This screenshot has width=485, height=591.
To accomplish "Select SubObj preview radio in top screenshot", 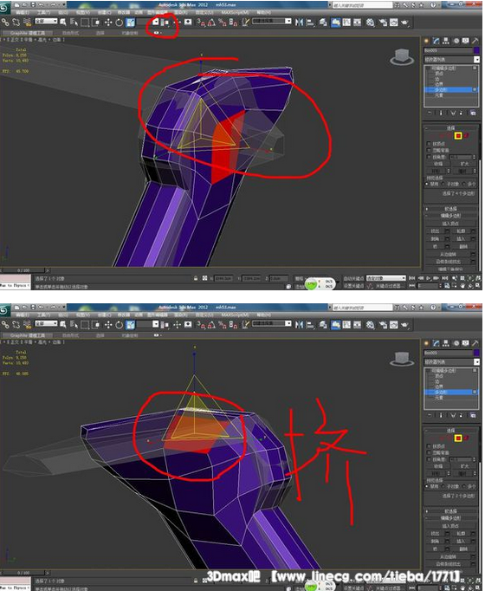I will [x=444, y=184].
